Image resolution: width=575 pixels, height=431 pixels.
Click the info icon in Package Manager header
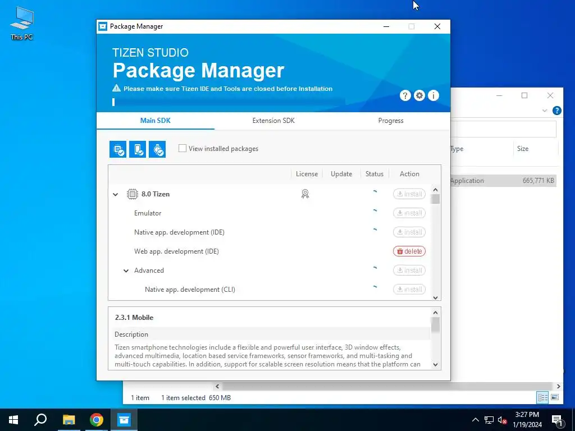[x=433, y=95]
